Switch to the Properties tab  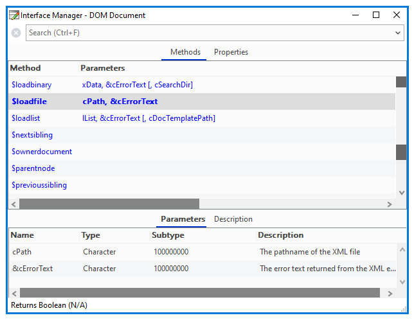click(x=231, y=52)
